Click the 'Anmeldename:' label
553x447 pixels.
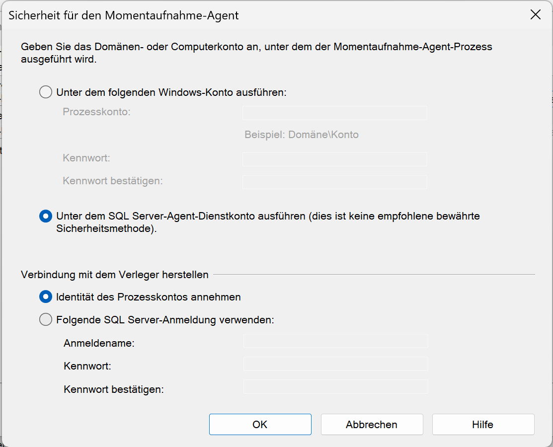click(99, 343)
